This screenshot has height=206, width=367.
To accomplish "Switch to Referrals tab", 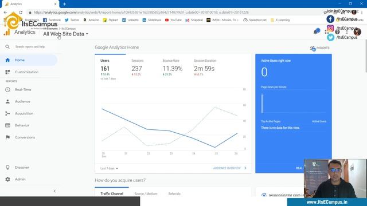I will [x=174, y=193].
